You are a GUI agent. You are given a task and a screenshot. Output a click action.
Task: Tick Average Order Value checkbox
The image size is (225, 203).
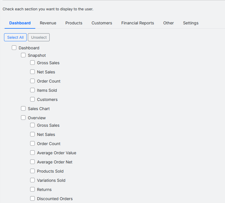32,153
